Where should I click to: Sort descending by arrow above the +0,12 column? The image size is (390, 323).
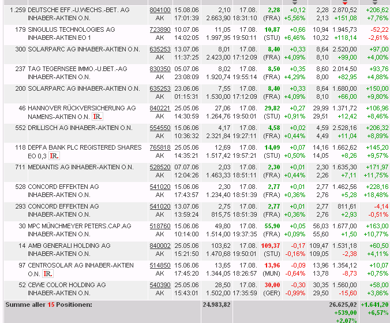pos(295,2)
